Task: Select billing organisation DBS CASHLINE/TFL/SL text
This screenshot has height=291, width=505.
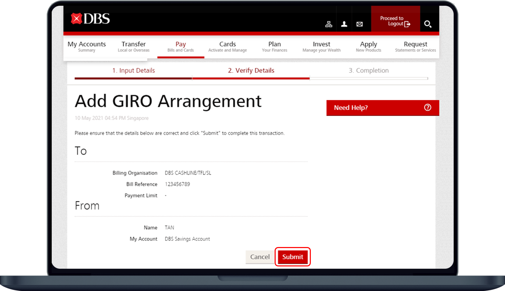Action: 188,173
